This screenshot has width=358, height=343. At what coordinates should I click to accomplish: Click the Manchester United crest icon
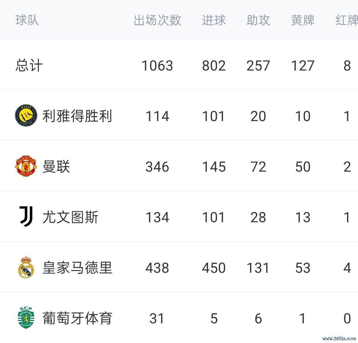pyautogui.click(x=26, y=166)
